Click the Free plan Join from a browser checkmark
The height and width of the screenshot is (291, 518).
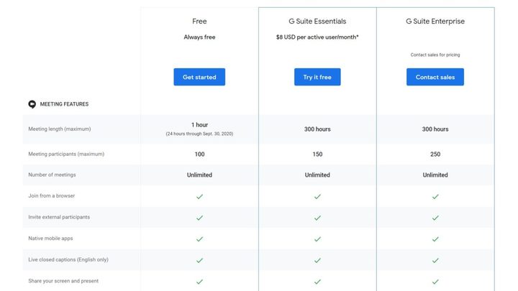tap(199, 196)
